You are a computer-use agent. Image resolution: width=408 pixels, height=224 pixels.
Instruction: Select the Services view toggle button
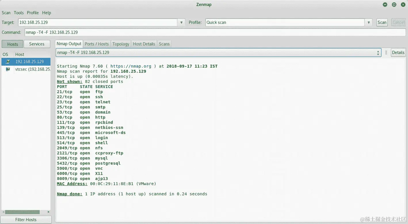[37, 44]
